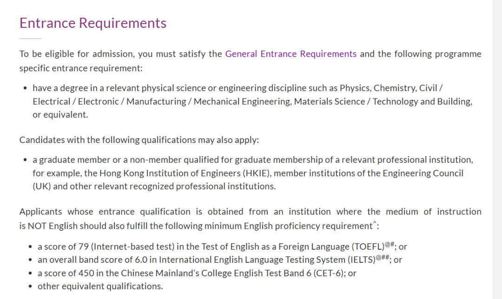Open the General Entrance Requirements link
The height and width of the screenshot is (299, 502).
pyautogui.click(x=291, y=54)
